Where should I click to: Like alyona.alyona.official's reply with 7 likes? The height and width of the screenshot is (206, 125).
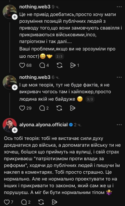[x=7, y=202]
